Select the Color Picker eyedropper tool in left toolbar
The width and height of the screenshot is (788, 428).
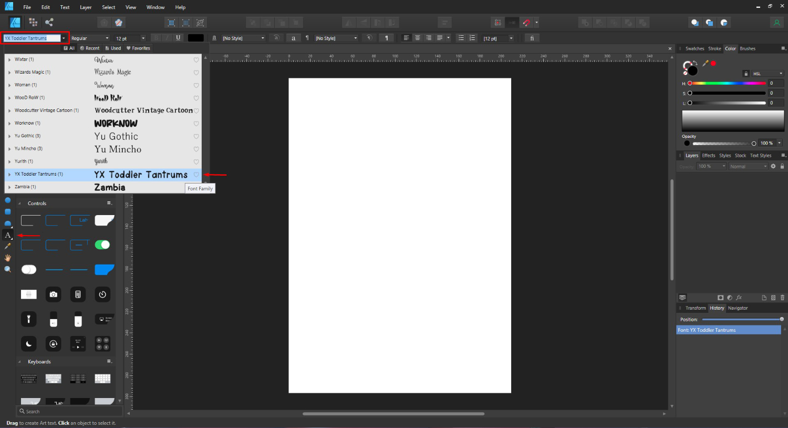point(8,246)
